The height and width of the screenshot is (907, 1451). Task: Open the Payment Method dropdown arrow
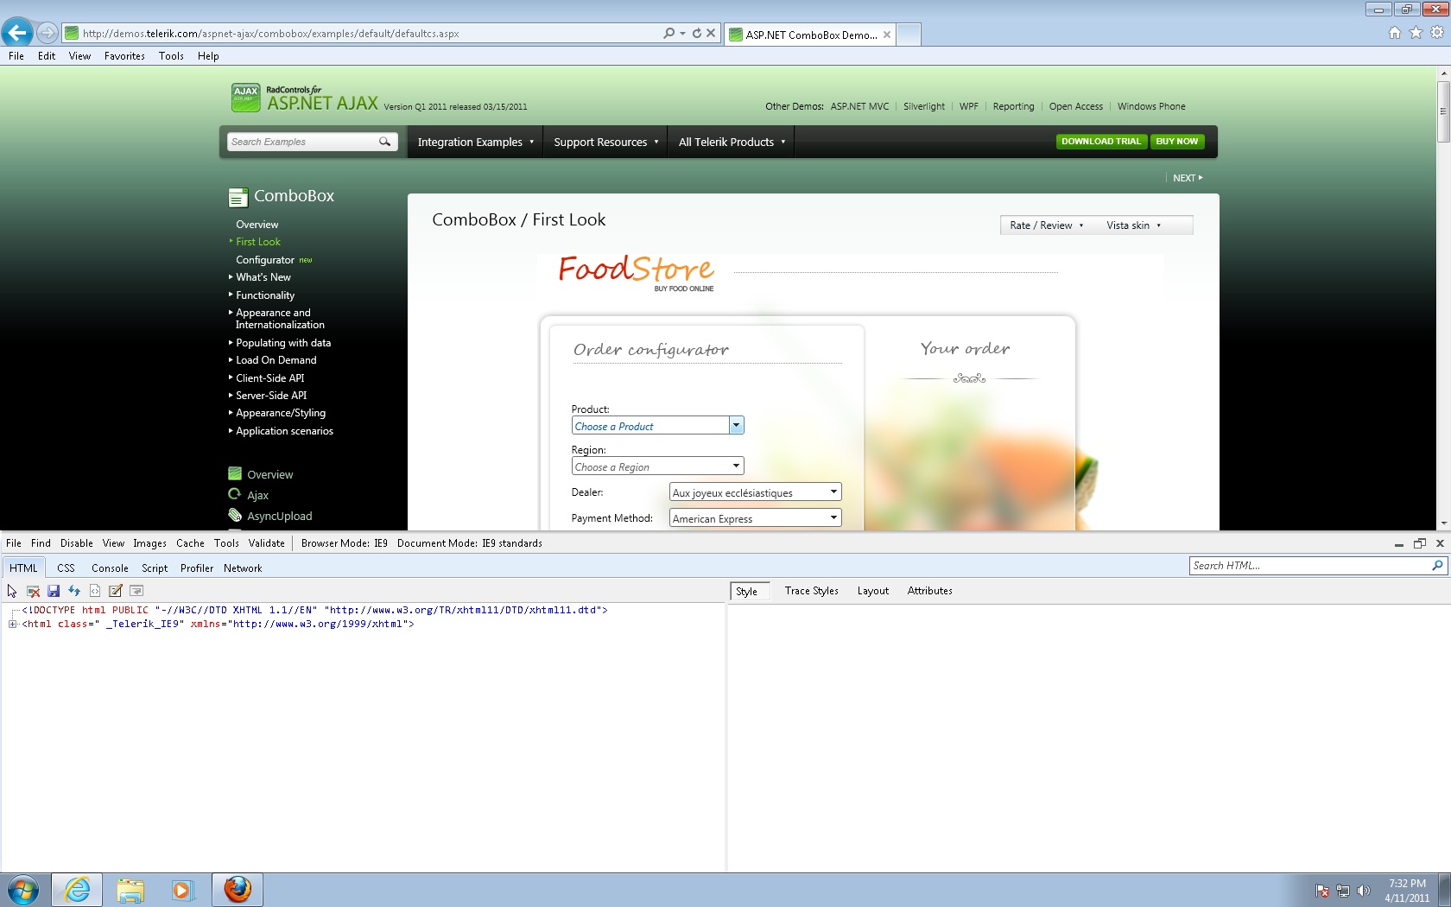click(x=833, y=518)
